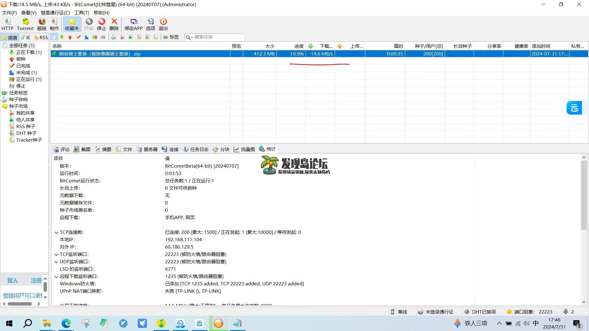Select 任务标签 in the sidebar

point(18,93)
